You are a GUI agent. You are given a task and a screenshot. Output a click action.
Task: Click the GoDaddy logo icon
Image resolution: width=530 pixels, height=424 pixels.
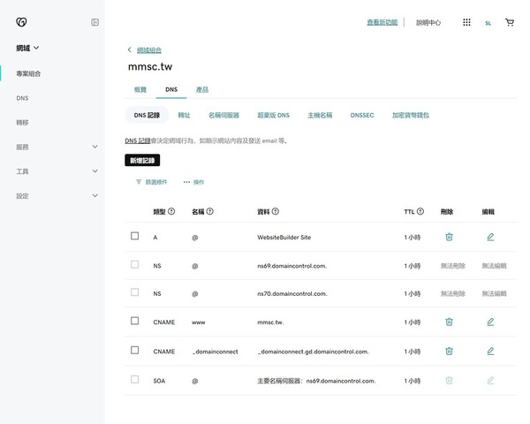pos(21,22)
